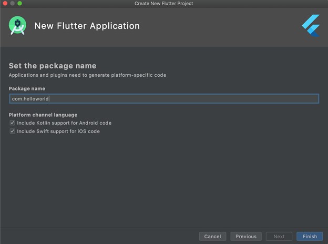Click the 'New Flutter Application' title

pyautogui.click(x=87, y=26)
